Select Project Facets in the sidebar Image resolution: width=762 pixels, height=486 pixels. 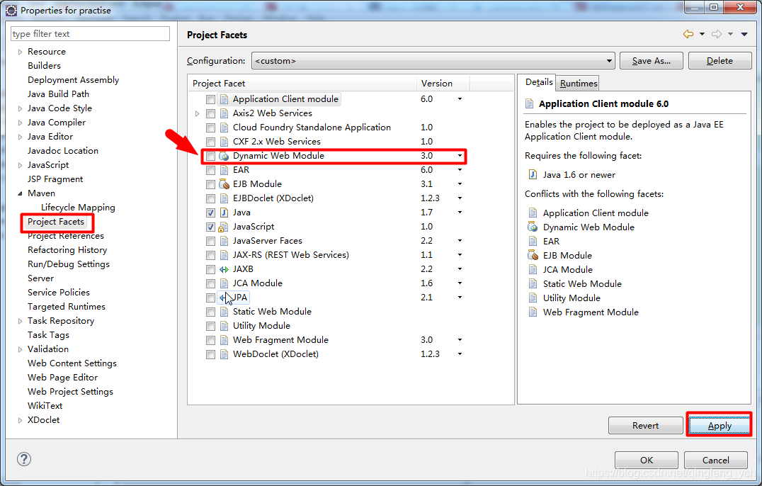pos(56,222)
